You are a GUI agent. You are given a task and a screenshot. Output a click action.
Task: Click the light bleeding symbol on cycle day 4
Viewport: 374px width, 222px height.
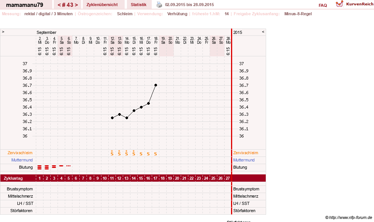point(61,166)
